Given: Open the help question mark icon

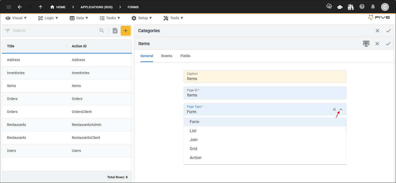Looking at the screenshot, I should point(362,6).
